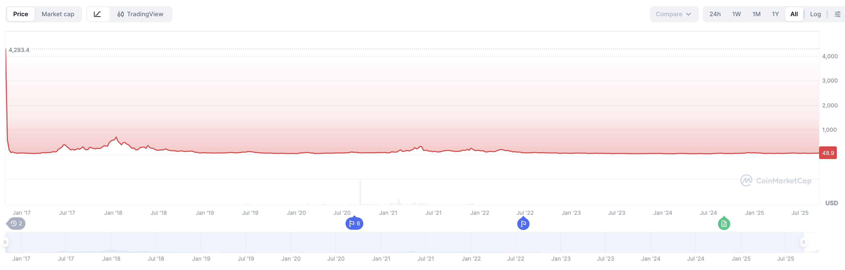
Task: Choose the 1M time range
Action: pyautogui.click(x=756, y=14)
